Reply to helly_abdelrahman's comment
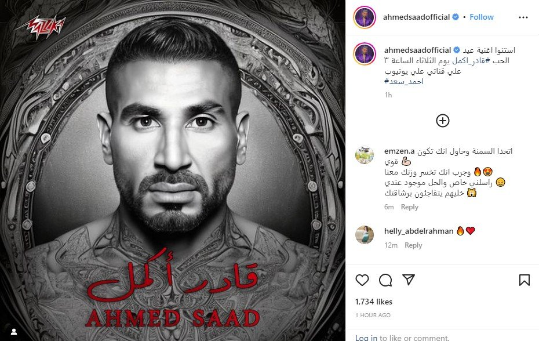 [x=413, y=245]
